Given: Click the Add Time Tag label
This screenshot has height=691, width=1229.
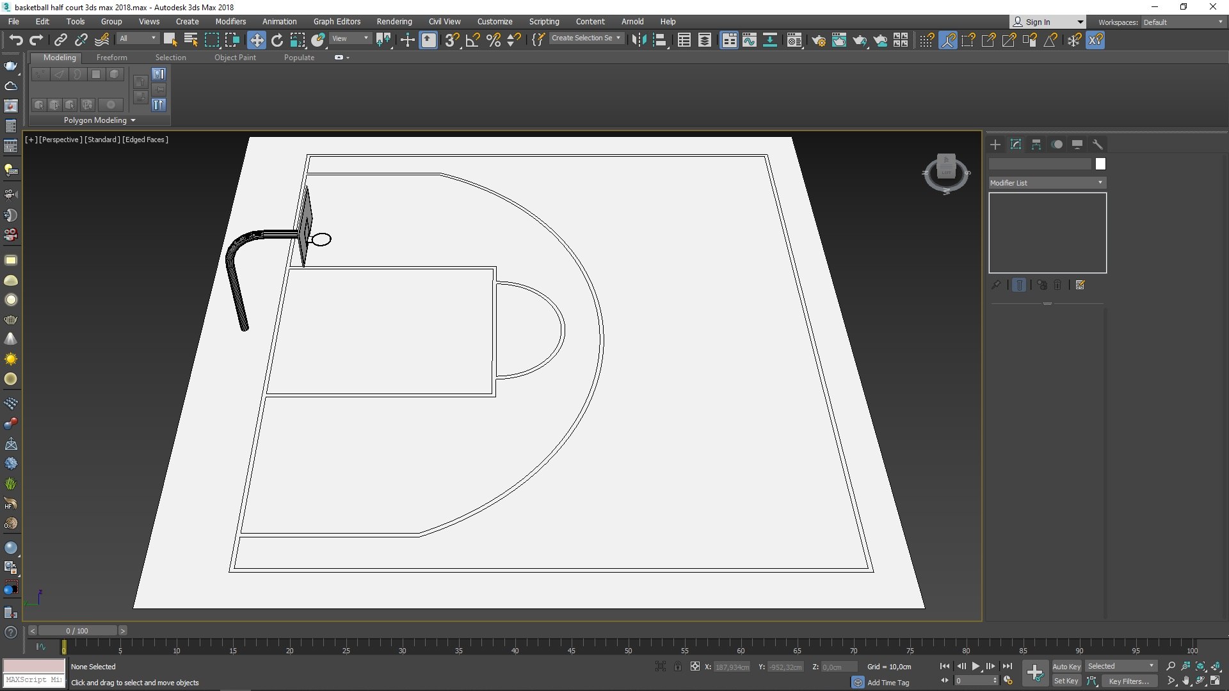Looking at the screenshot, I should (x=888, y=683).
